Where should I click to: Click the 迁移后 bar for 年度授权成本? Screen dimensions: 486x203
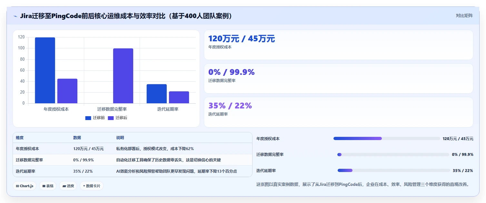[x=67, y=91]
